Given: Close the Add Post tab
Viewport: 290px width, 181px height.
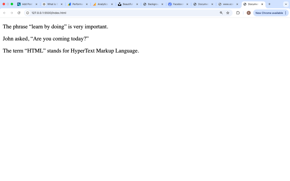Looking at the screenshot, I should 37,4.
